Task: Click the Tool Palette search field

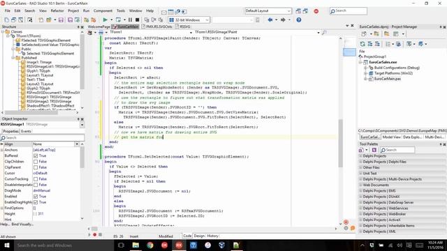Action: [x=397, y=150]
